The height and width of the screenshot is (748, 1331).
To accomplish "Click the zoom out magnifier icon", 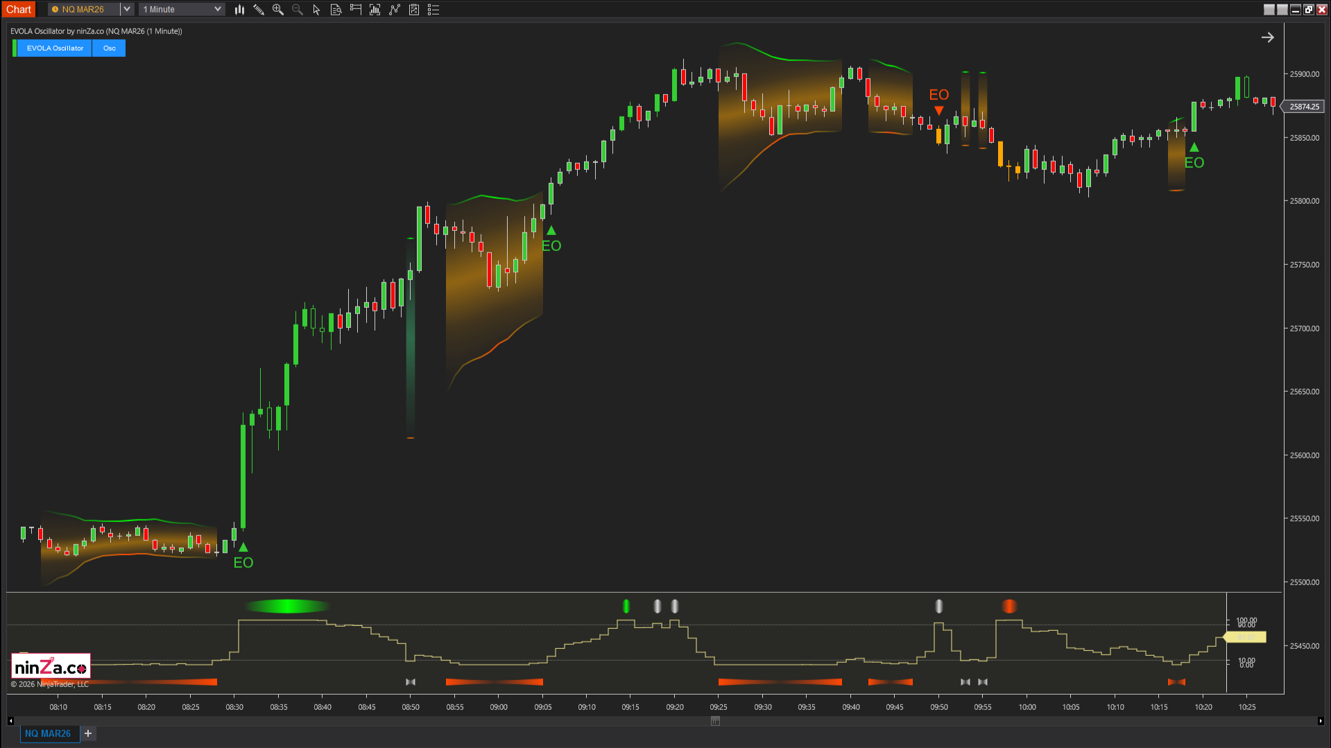I will tap(297, 9).
